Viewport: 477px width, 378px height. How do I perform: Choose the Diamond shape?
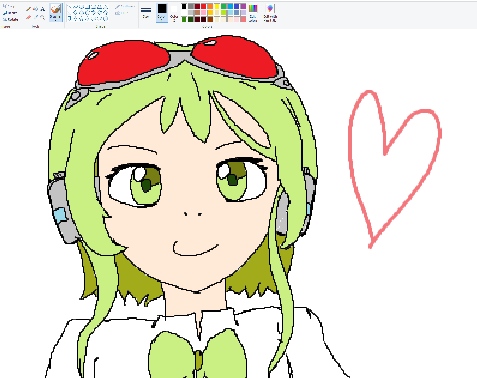pyautogui.click(x=75, y=13)
